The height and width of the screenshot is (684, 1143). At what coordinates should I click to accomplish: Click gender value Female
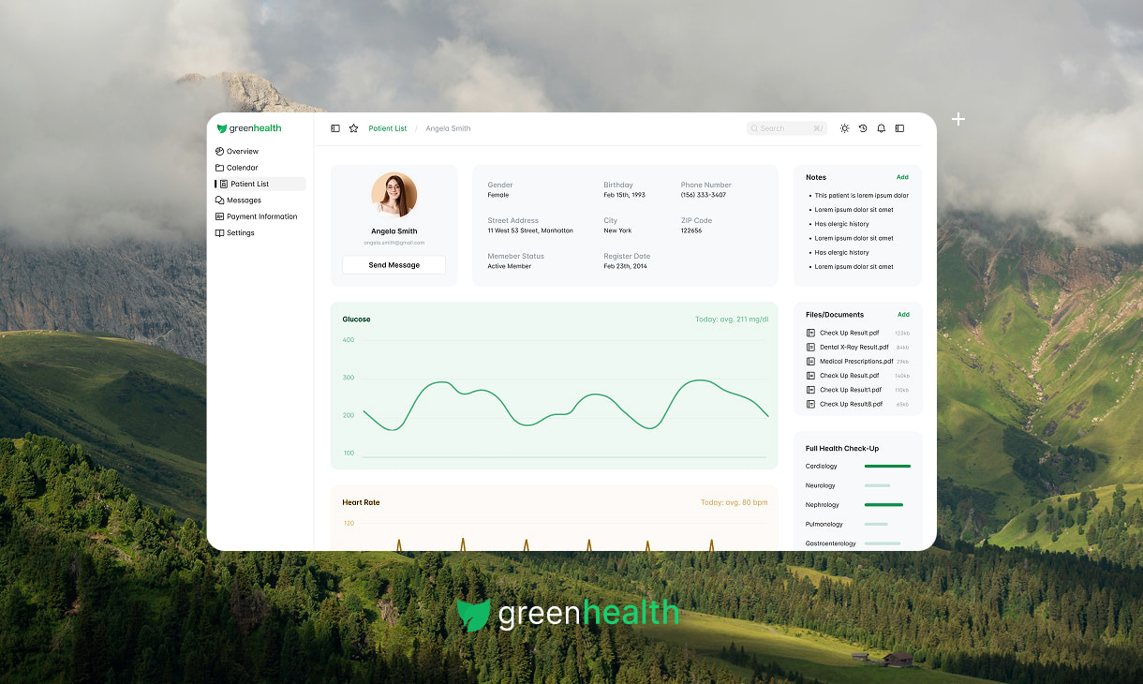coord(497,195)
